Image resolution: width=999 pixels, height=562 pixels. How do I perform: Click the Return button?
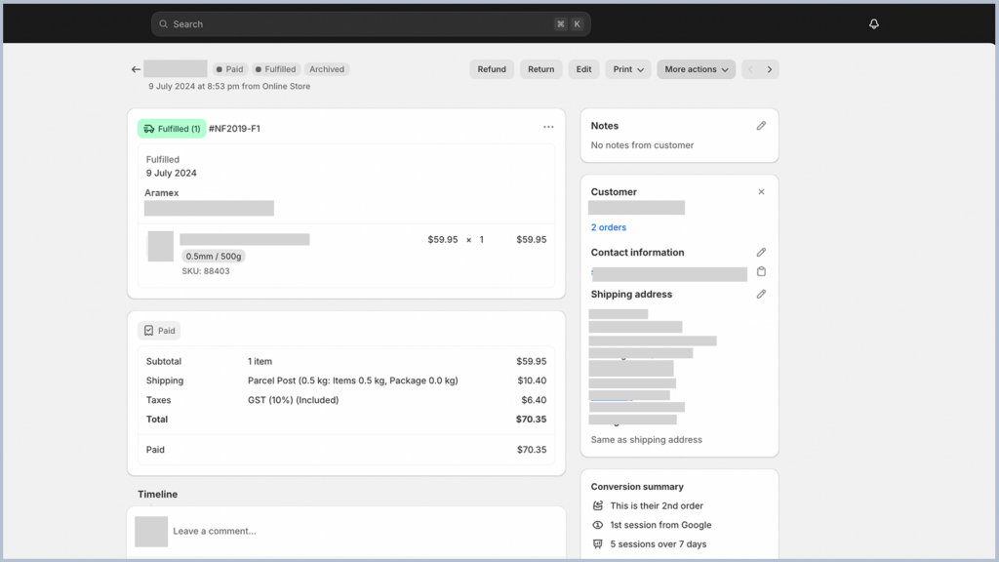click(540, 69)
